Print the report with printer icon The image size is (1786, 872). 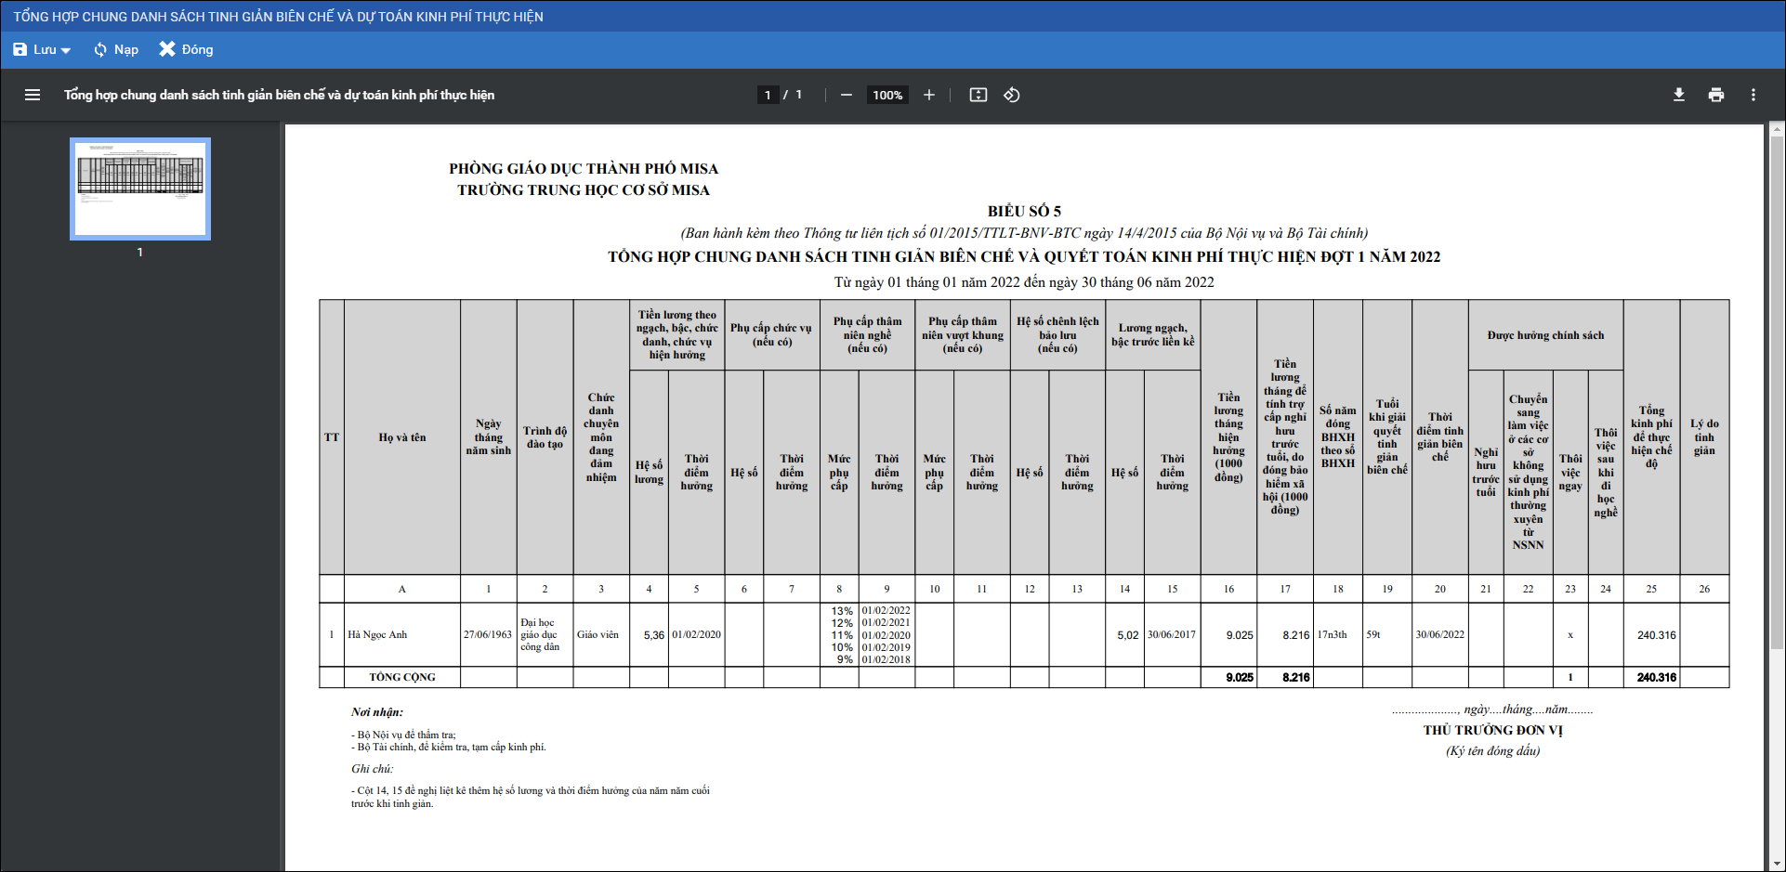tap(1716, 95)
